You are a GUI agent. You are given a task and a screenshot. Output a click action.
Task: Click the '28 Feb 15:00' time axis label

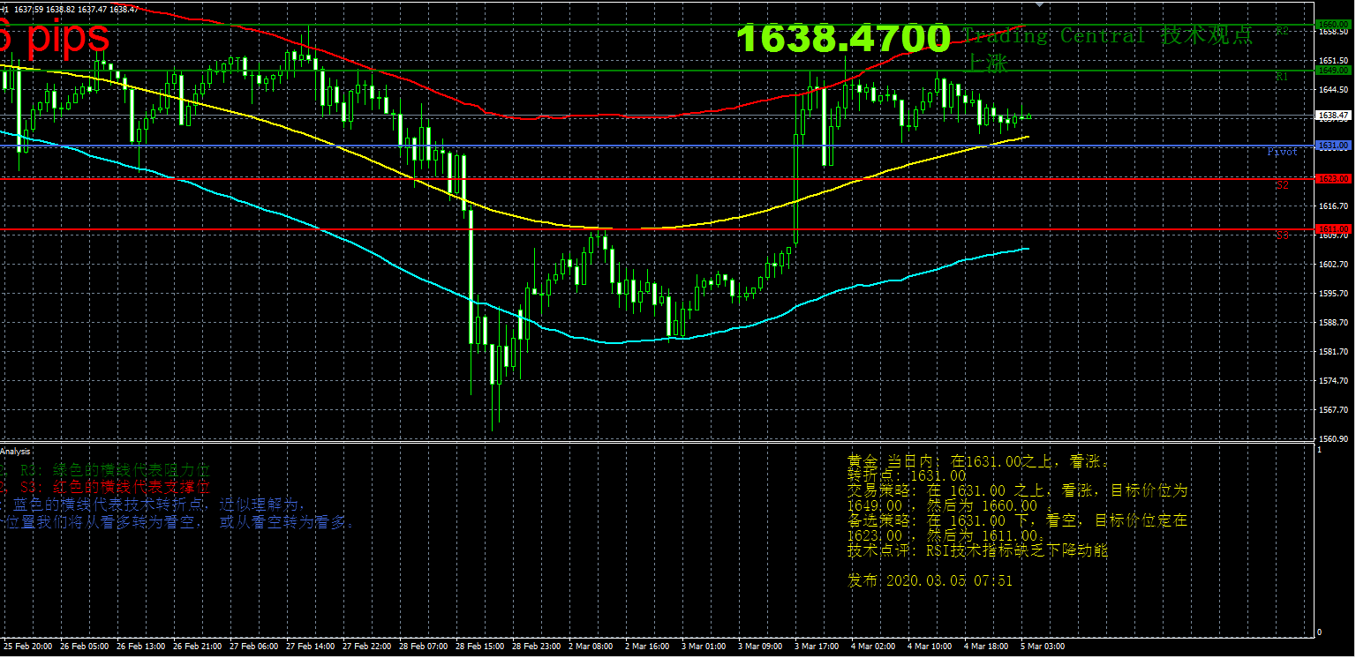pos(479,646)
